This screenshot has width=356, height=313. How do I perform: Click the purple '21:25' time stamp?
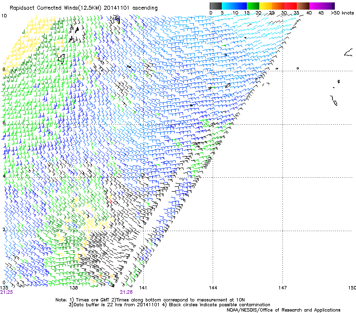click(7, 292)
